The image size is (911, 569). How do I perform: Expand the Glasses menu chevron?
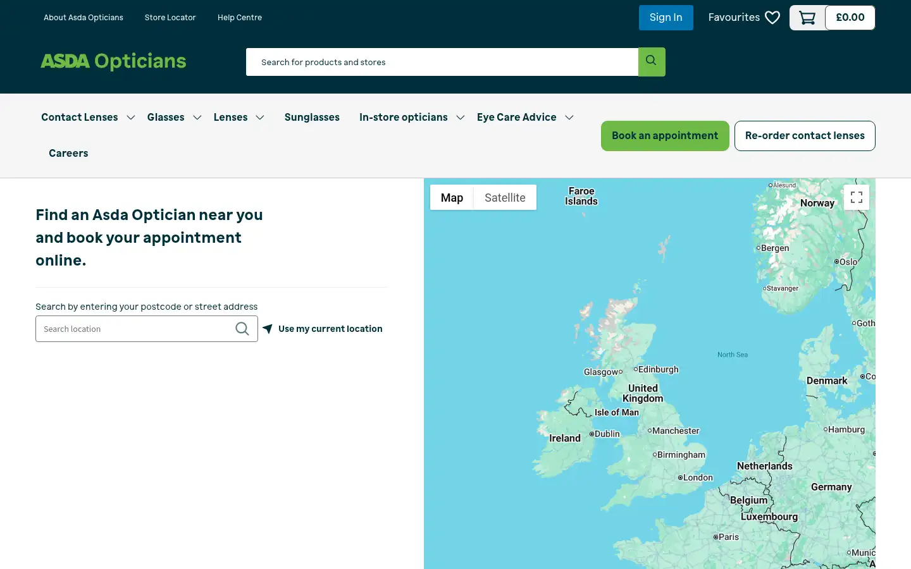pos(197,118)
